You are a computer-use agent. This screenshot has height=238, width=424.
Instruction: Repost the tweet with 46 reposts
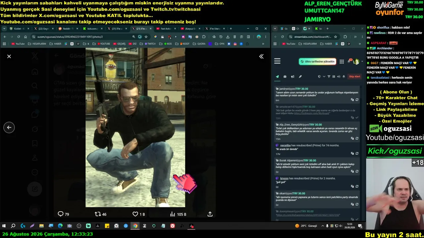click(x=100, y=214)
